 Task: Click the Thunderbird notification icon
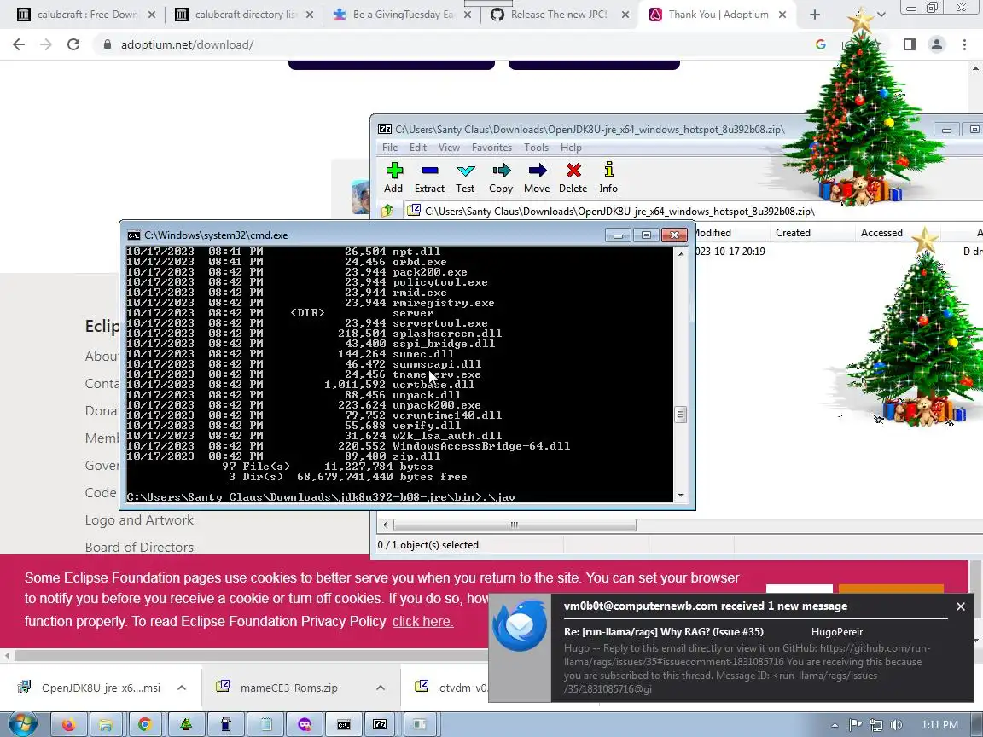click(x=519, y=626)
